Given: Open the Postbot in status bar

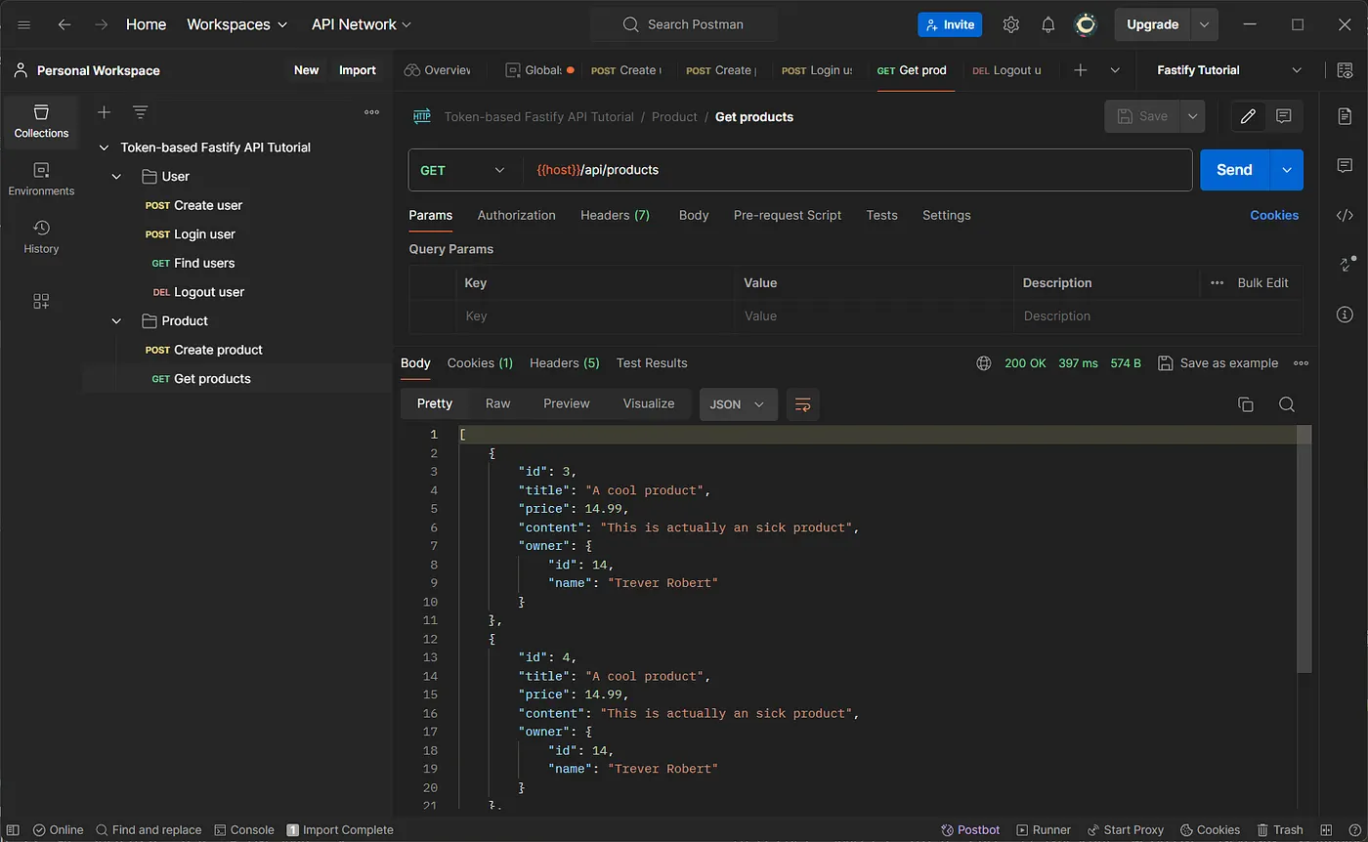Looking at the screenshot, I should point(970,830).
